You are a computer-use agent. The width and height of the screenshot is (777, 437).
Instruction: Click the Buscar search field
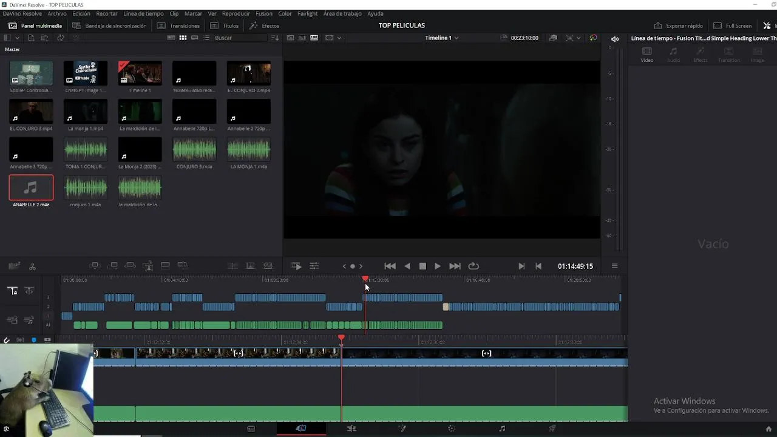coord(240,38)
